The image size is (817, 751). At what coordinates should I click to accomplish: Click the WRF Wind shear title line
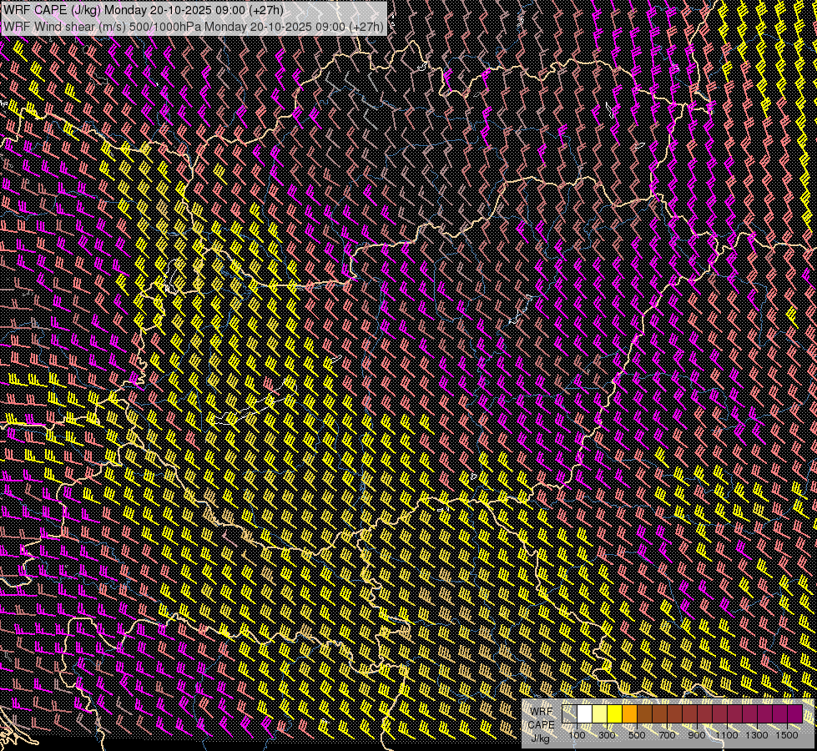point(194,26)
